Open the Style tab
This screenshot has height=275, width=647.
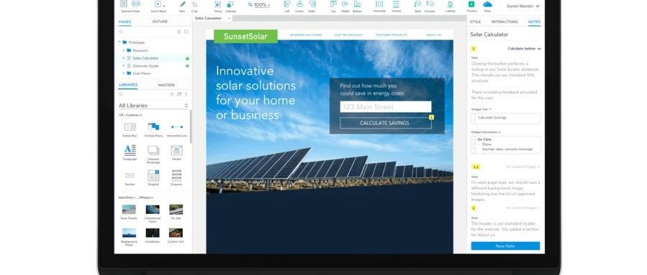pyautogui.click(x=475, y=22)
